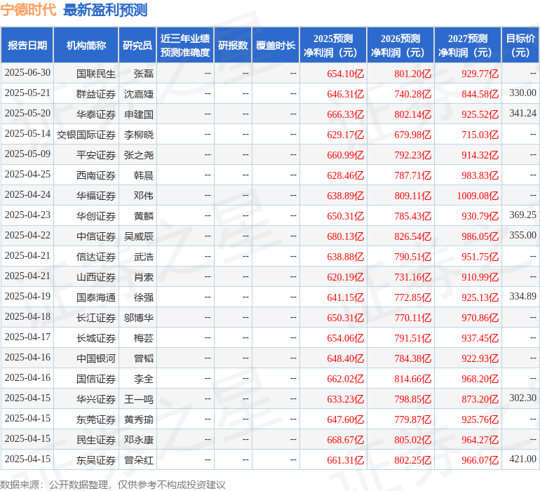Select the 2027预测净利润 column header

[468, 45]
